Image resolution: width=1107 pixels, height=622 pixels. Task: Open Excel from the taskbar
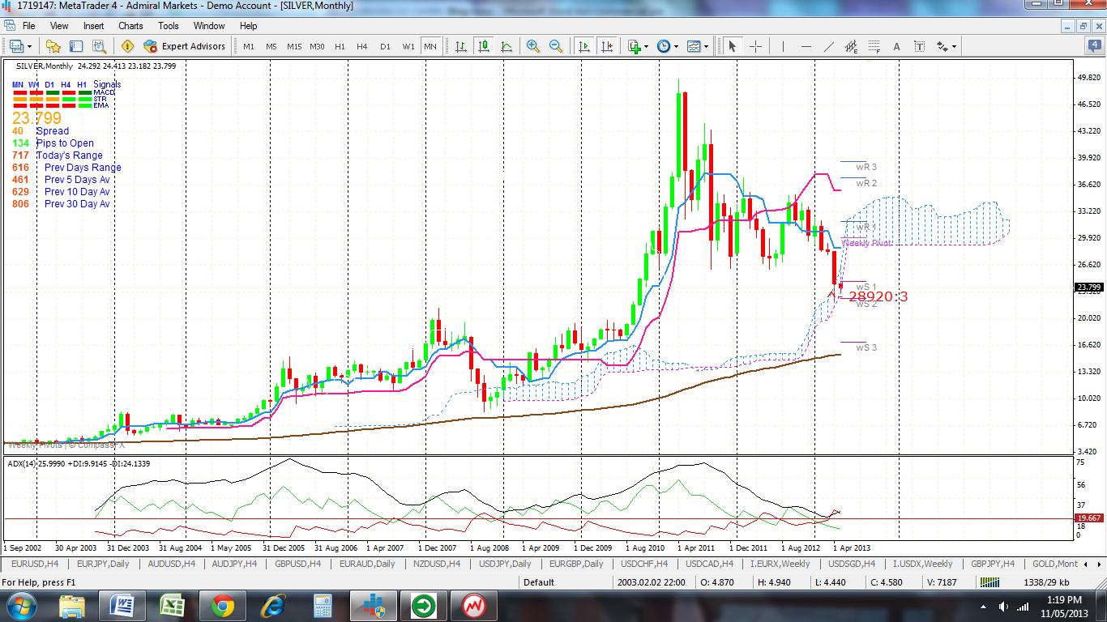[172, 606]
